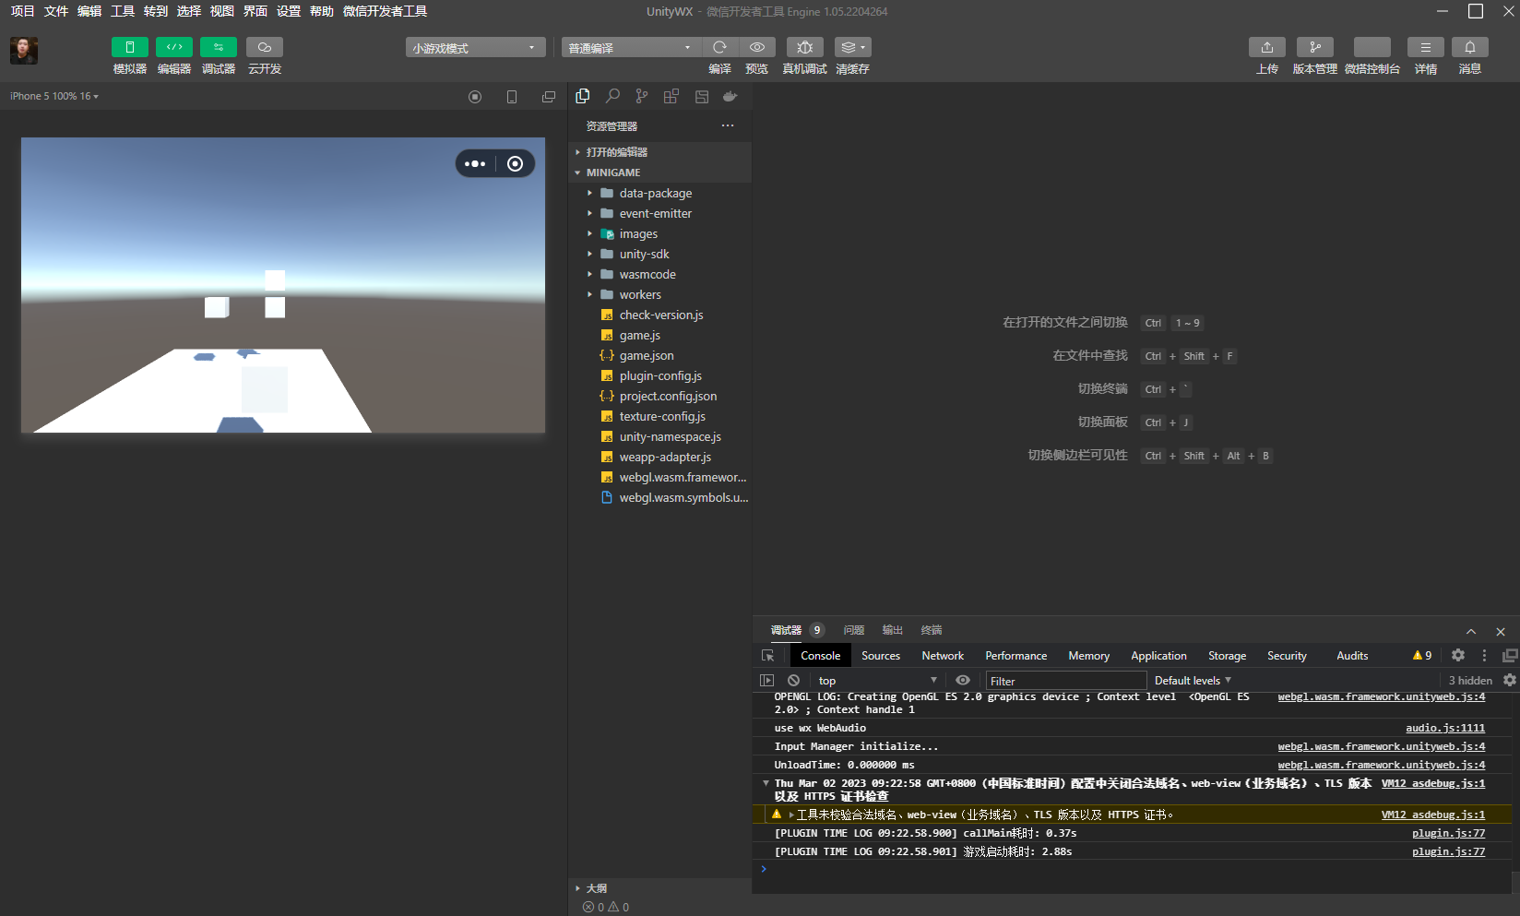The width and height of the screenshot is (1520, 916).
Task: Toggle the live expression eye icon
Action: pos(963,681)
